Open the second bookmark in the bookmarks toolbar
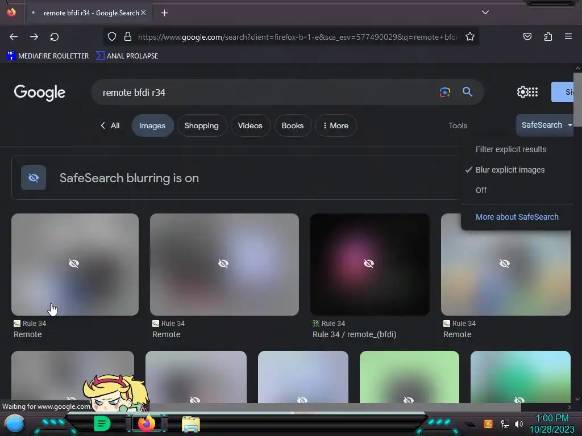582x436 pixels. click(127, 56)
